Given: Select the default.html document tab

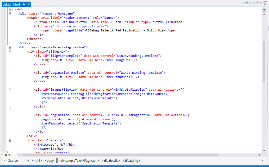Looking at the screenshot, I should coord(11,4).
